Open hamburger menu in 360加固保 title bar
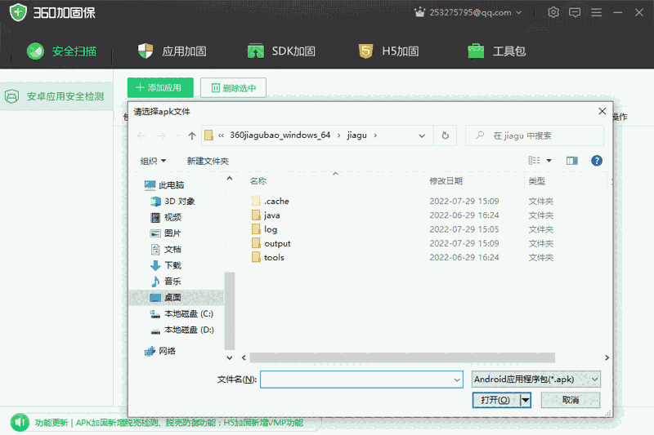Viewport: 654px width, 435px height. 597,12
